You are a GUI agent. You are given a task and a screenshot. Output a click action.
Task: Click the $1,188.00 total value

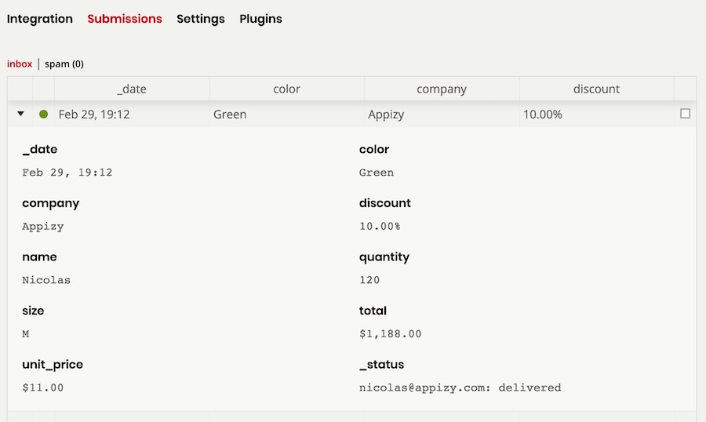coord(391,333)
